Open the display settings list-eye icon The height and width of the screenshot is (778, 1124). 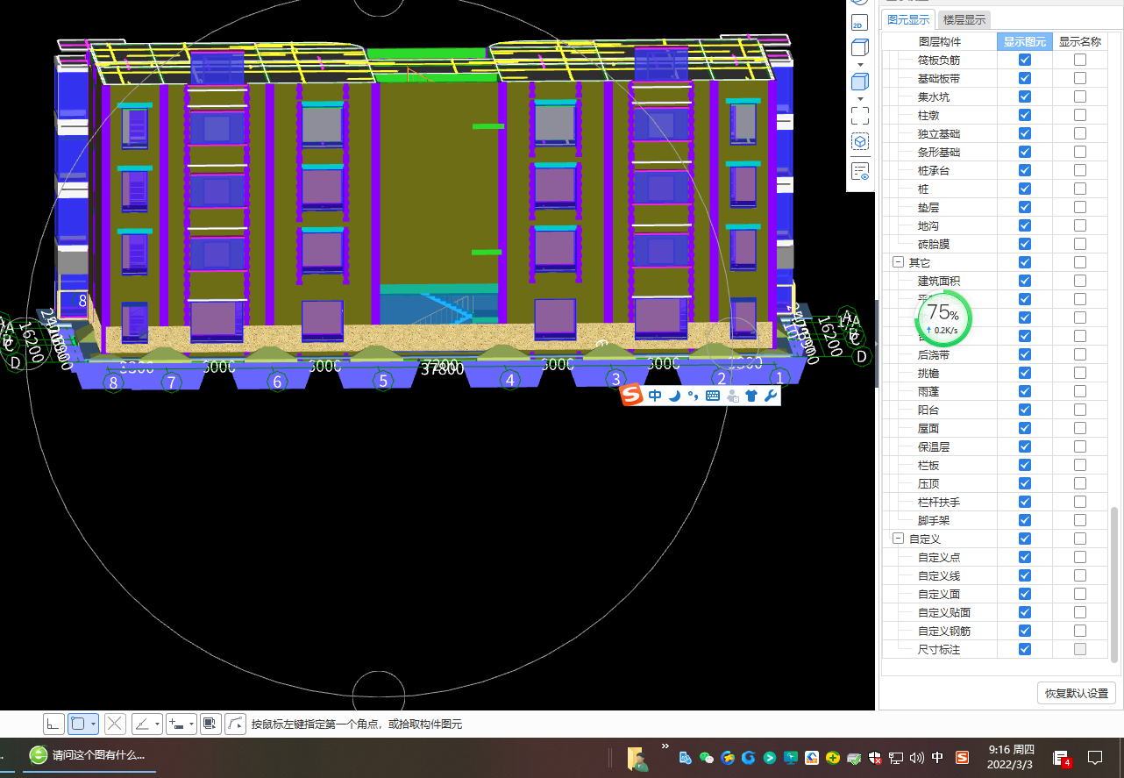[860, 171]
